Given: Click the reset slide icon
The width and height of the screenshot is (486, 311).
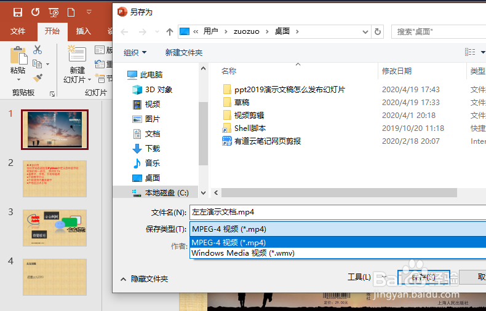Looking at the screenshot, I should coord(100,64).
